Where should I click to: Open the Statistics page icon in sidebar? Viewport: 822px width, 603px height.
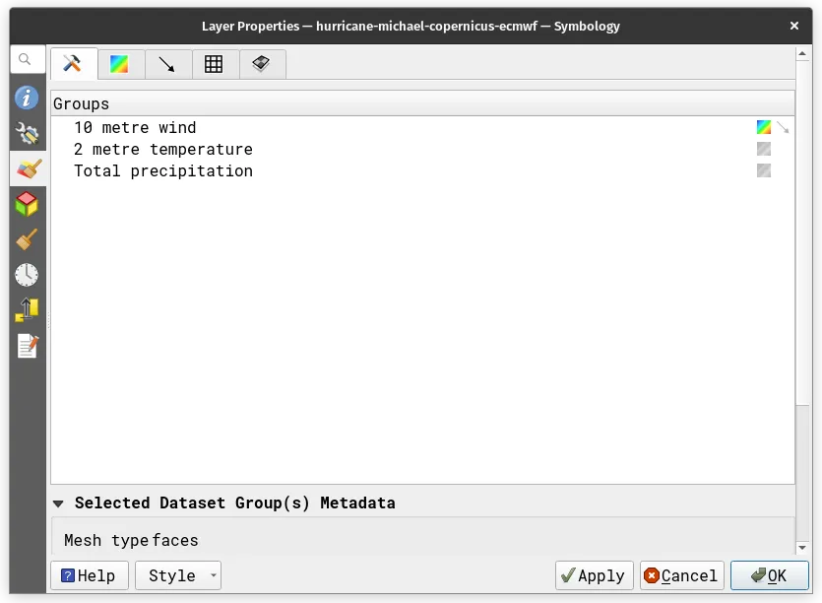tap(27, 310)
